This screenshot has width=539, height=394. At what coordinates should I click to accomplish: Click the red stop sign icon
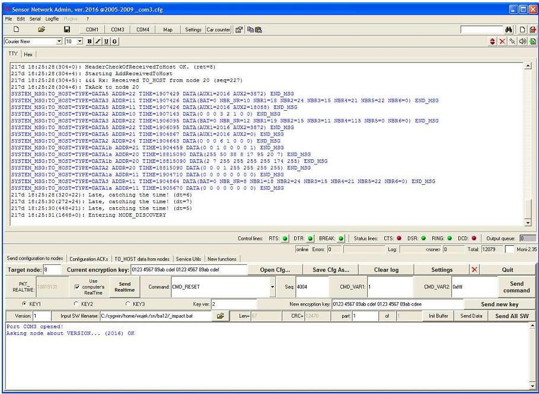[x=493, y=41]
